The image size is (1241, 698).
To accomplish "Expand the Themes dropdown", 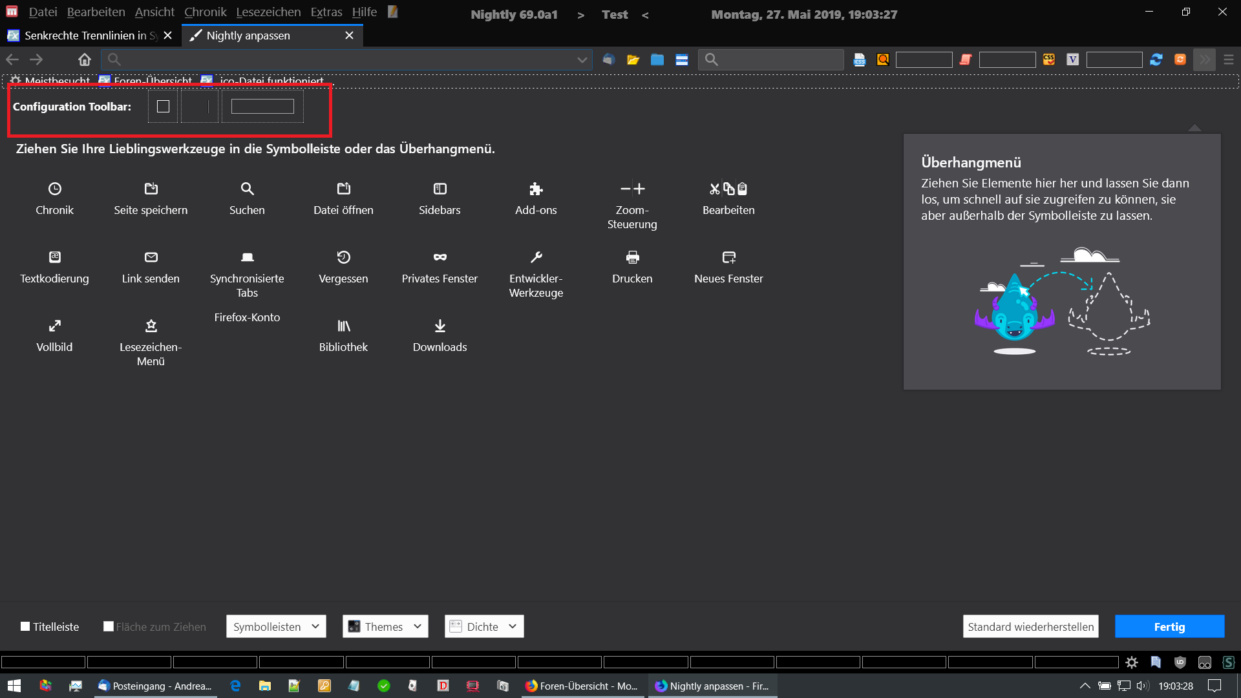I will (385, 626).
